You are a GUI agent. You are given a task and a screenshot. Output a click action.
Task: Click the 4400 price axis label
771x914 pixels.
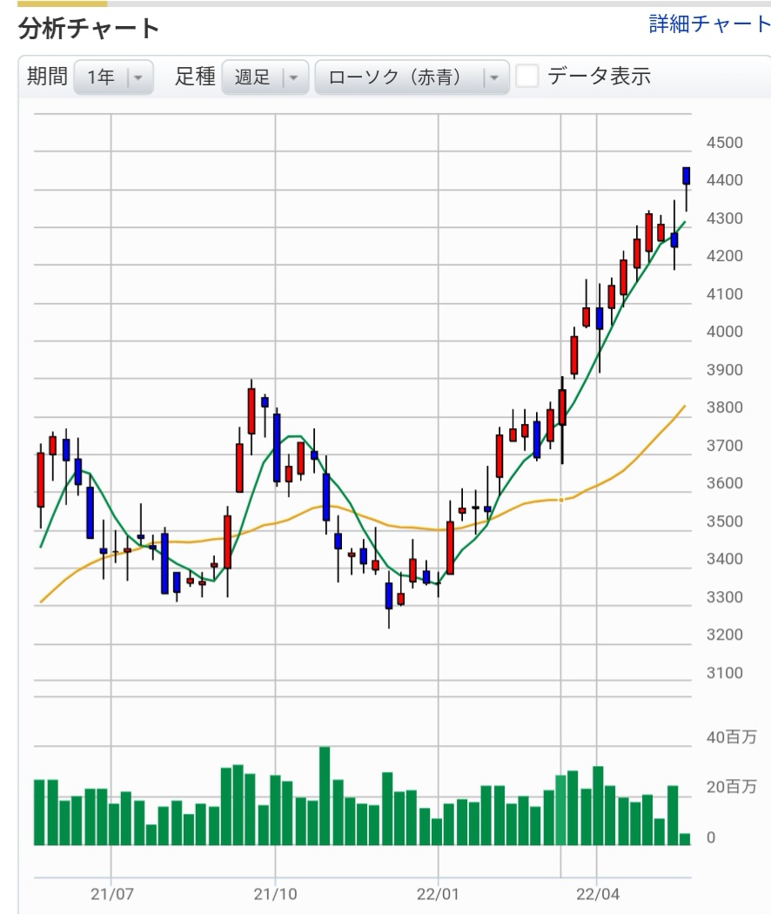click(724, 180)
